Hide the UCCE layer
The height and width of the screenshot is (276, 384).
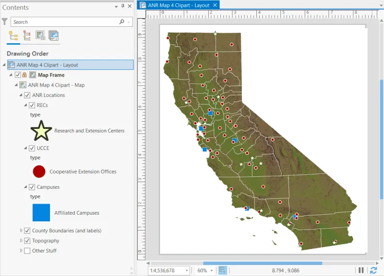click(x=32, y=148)
